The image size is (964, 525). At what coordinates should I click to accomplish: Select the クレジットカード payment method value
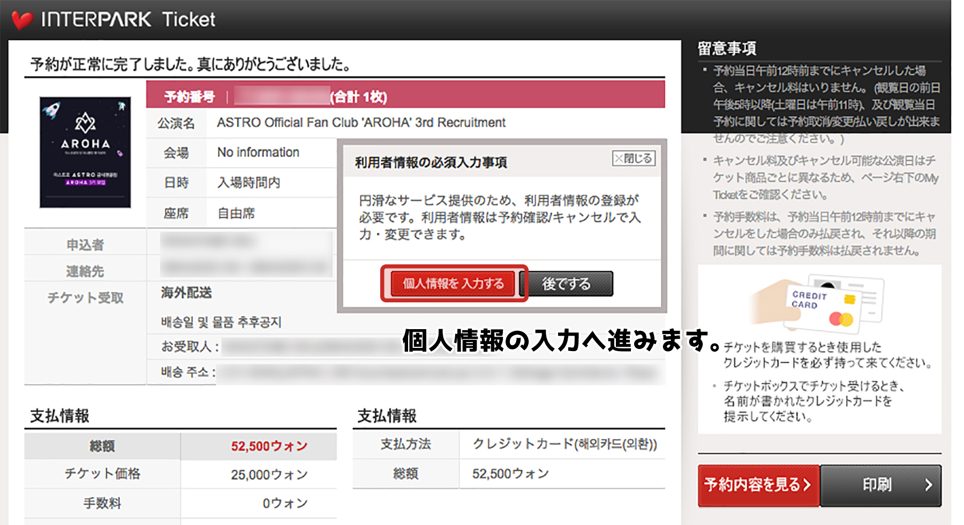pos(564,444)
